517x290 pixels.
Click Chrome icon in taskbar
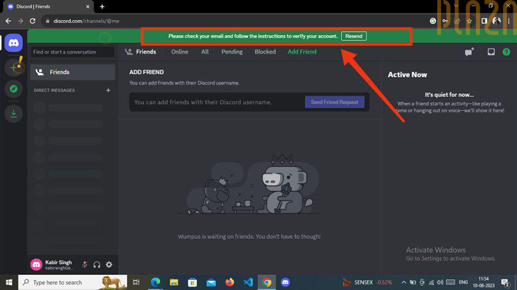pyautogui.click(x=267, y=282)
